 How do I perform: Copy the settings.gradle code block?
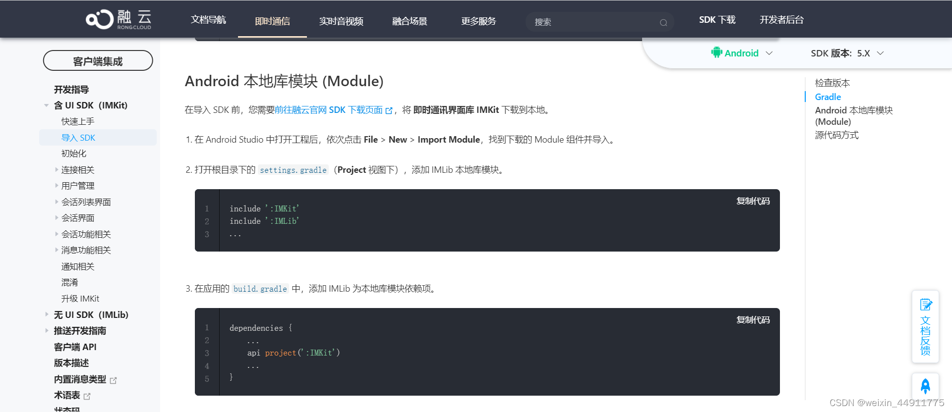[x=753, y=201]
